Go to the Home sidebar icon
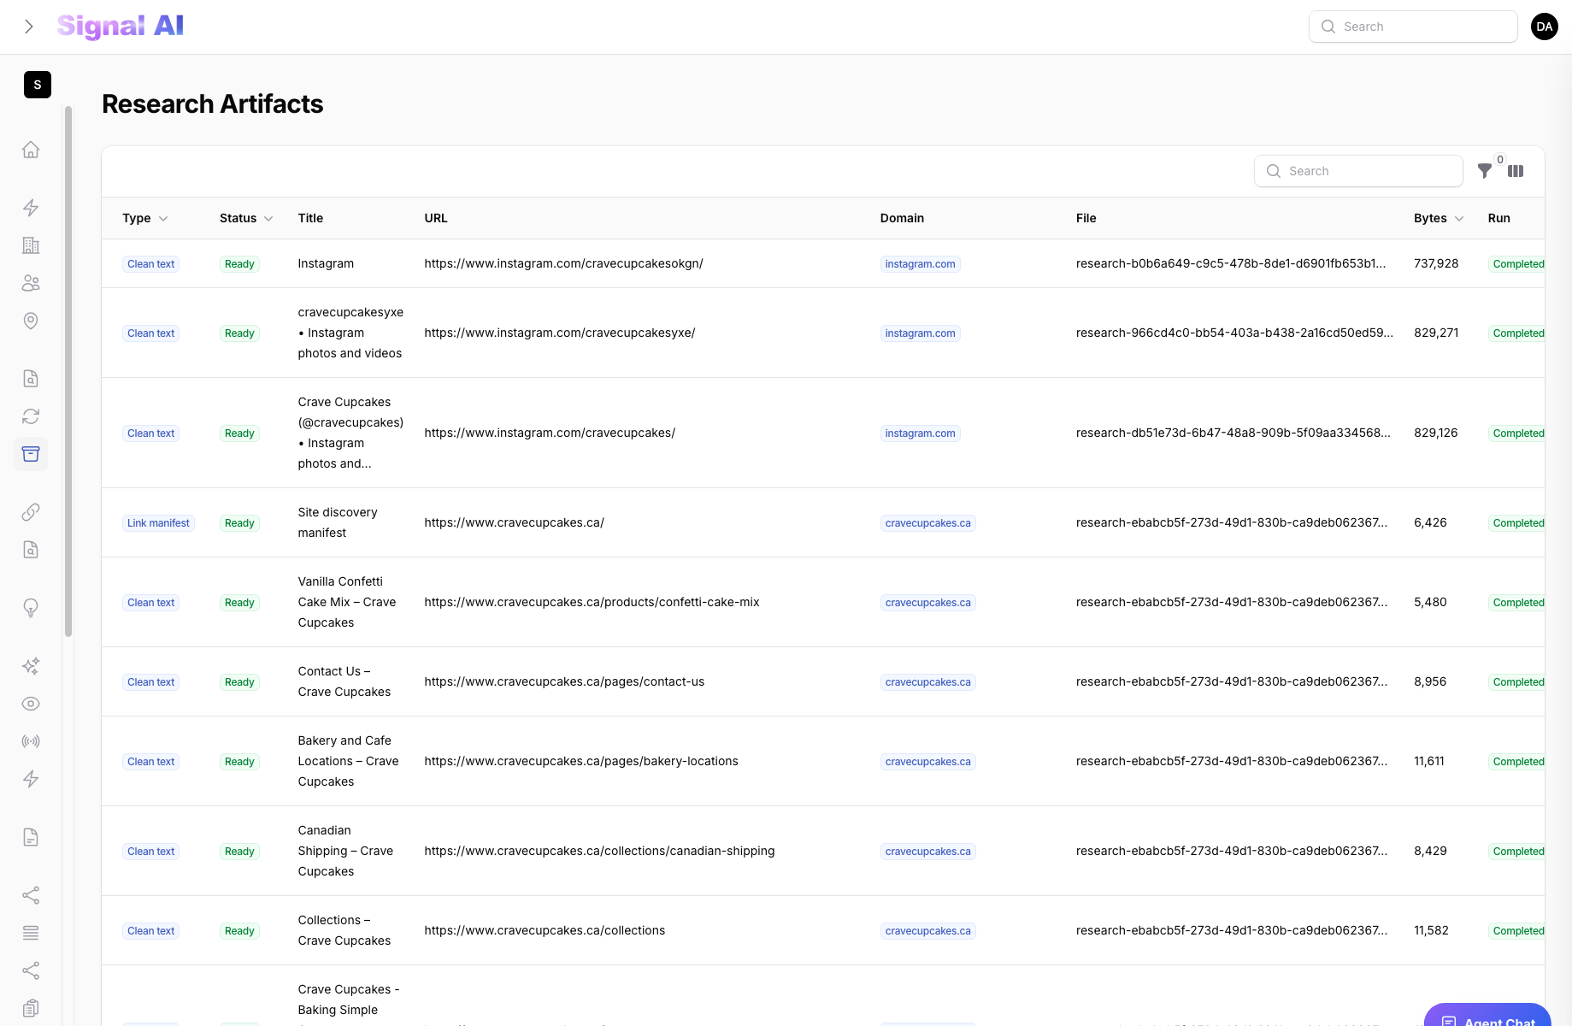 (x=31, y=150)
